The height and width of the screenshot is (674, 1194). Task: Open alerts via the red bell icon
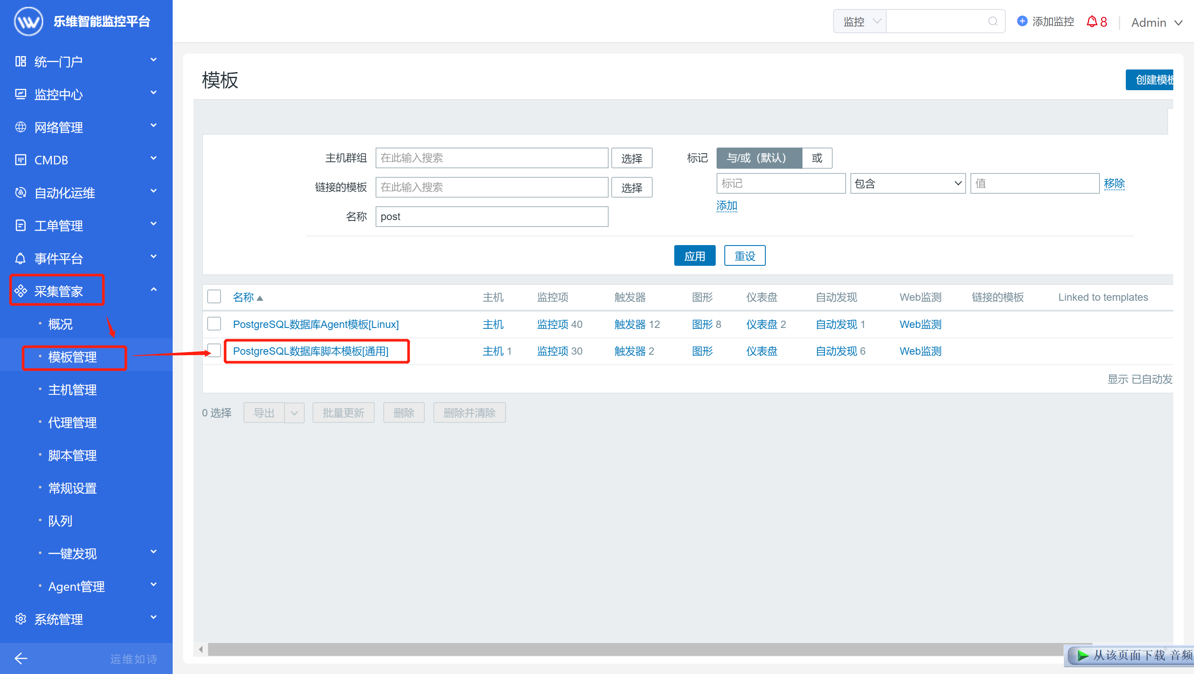pos(1092,21)
